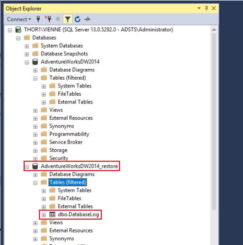The width and height of the screenshot is (243, 245).
Task: Select AdventureWorksDW2014_restore database cylinder icon
Action: click(35, 166)
